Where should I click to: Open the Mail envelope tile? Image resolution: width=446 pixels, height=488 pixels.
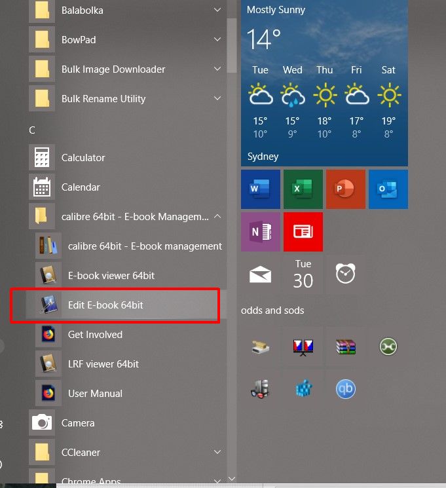261,274
